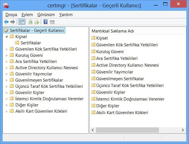The width and height of the screenshot is (189, 144).
Task: Click the Action Pane toolbar icon
Action: (52, 22)
